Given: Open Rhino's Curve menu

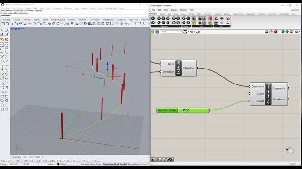Looking at the screenshot, I should [x=20, y=8].
